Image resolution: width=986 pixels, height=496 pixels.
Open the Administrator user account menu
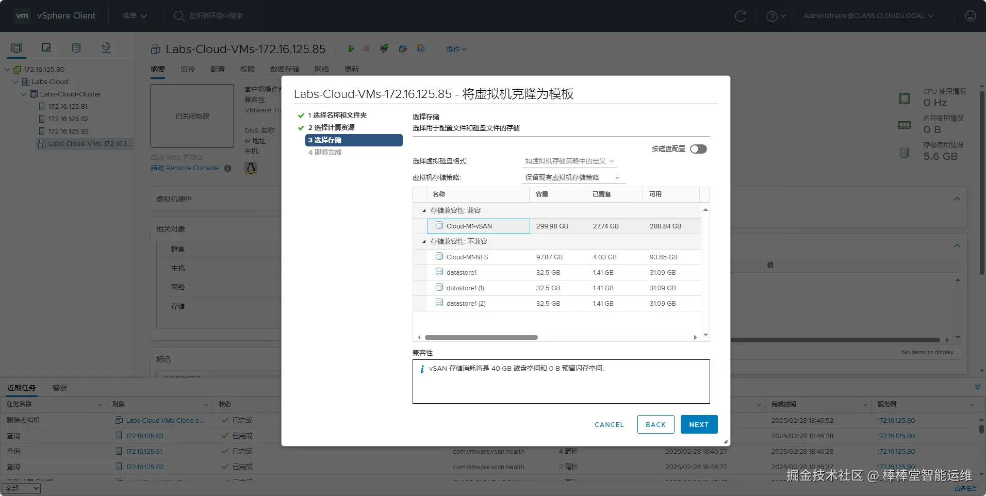click(x=868, y=16)
